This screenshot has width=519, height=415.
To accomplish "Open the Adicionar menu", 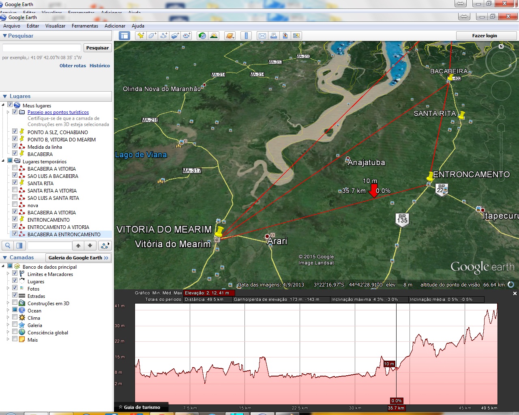I will (x=115, y=26).
